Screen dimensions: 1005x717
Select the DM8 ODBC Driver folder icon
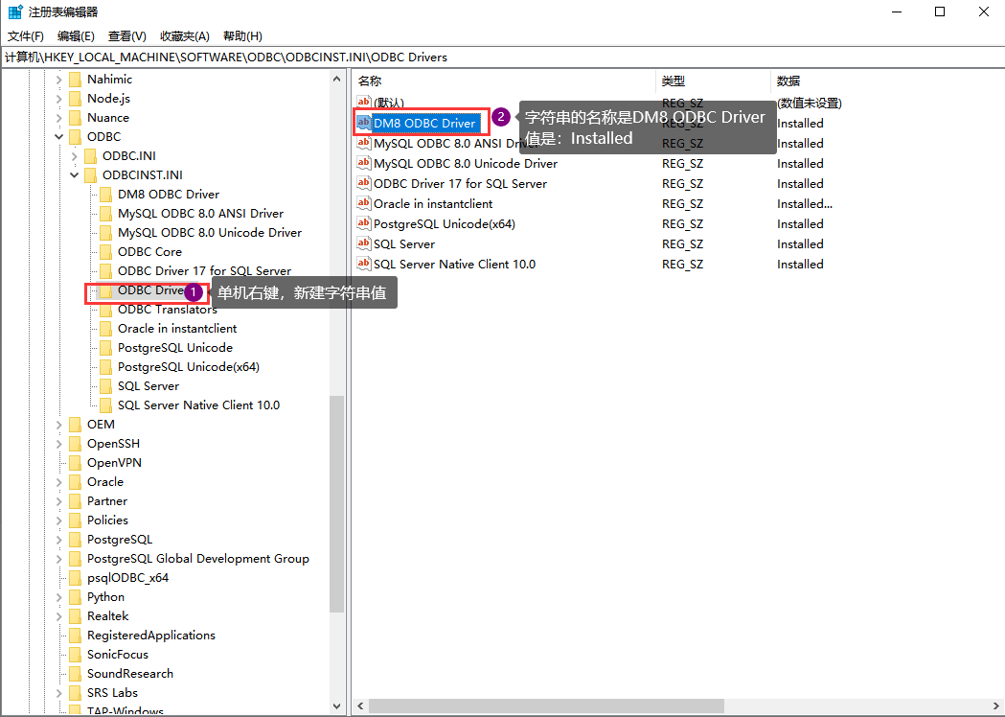[x=106, y=195]
